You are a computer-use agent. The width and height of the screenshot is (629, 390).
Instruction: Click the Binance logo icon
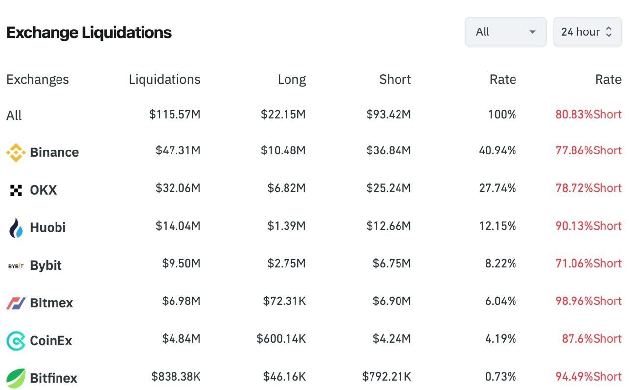click(x=16, y=152)
